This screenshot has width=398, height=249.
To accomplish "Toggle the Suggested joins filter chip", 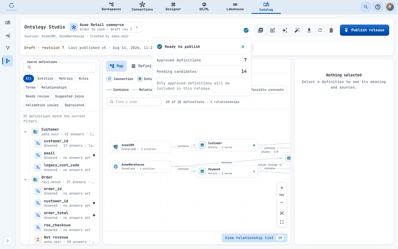I will click(x=69, y=96).
